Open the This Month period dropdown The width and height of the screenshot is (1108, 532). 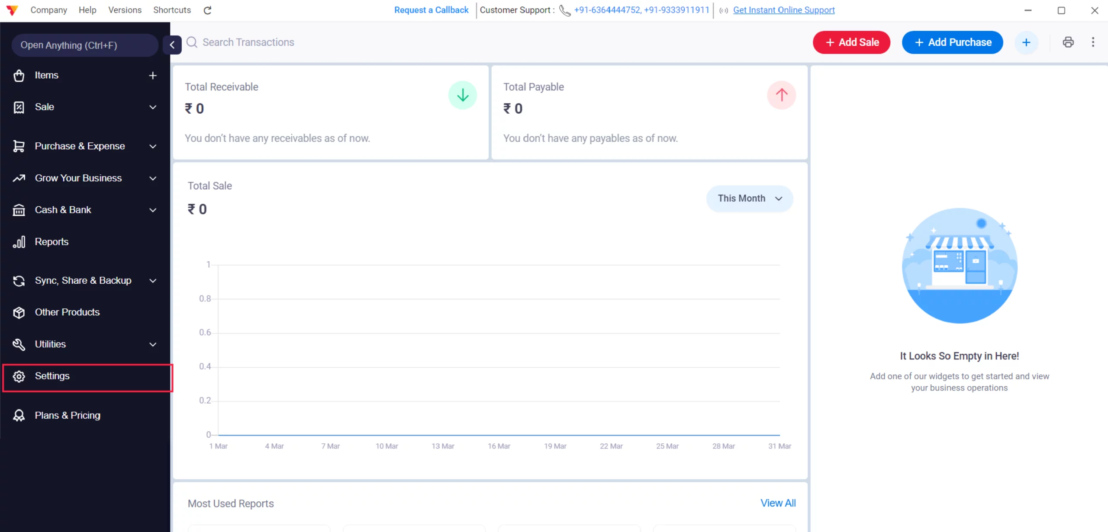coord(749,199)
